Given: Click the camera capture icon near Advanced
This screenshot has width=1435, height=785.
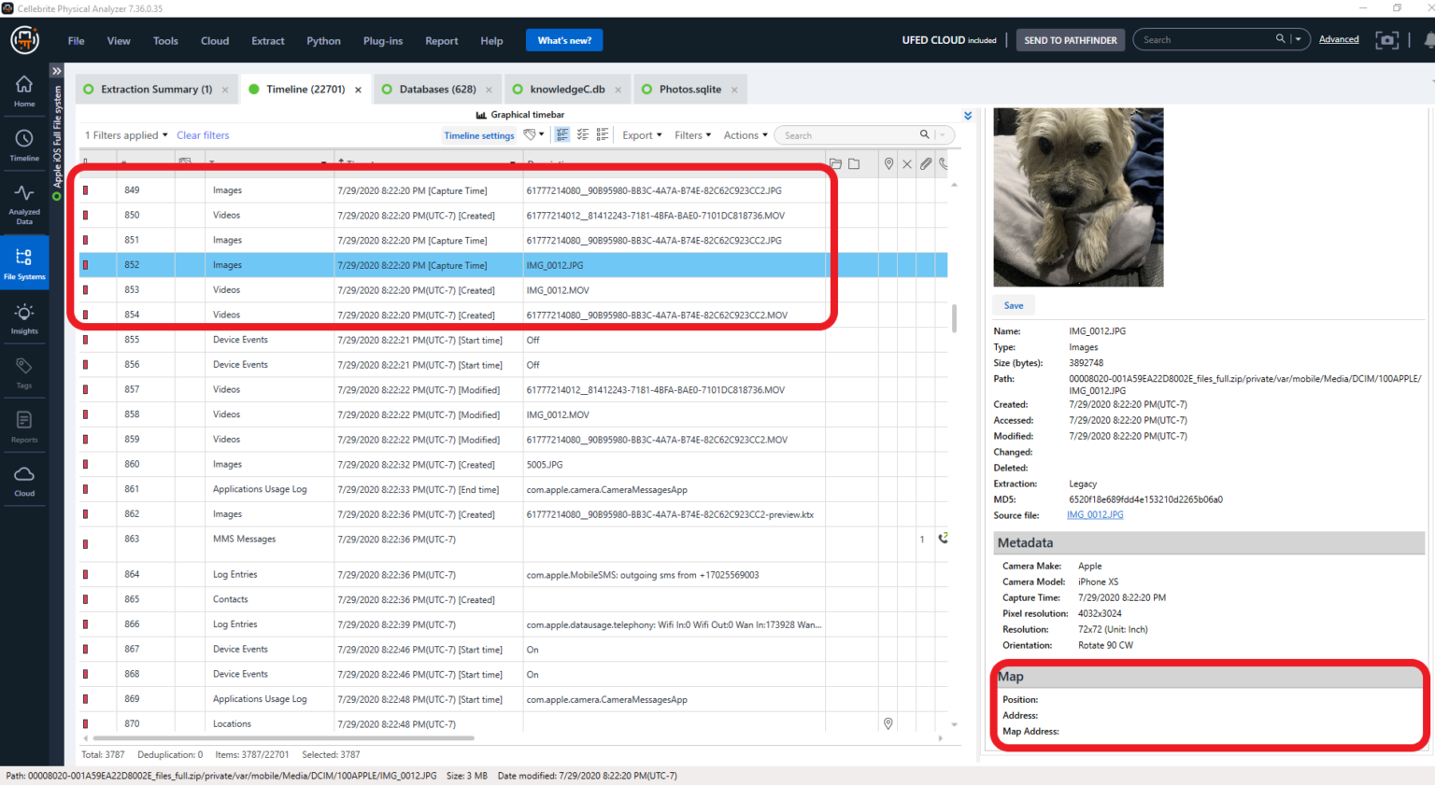Looking at the screenshot, I should [1386, 39].
